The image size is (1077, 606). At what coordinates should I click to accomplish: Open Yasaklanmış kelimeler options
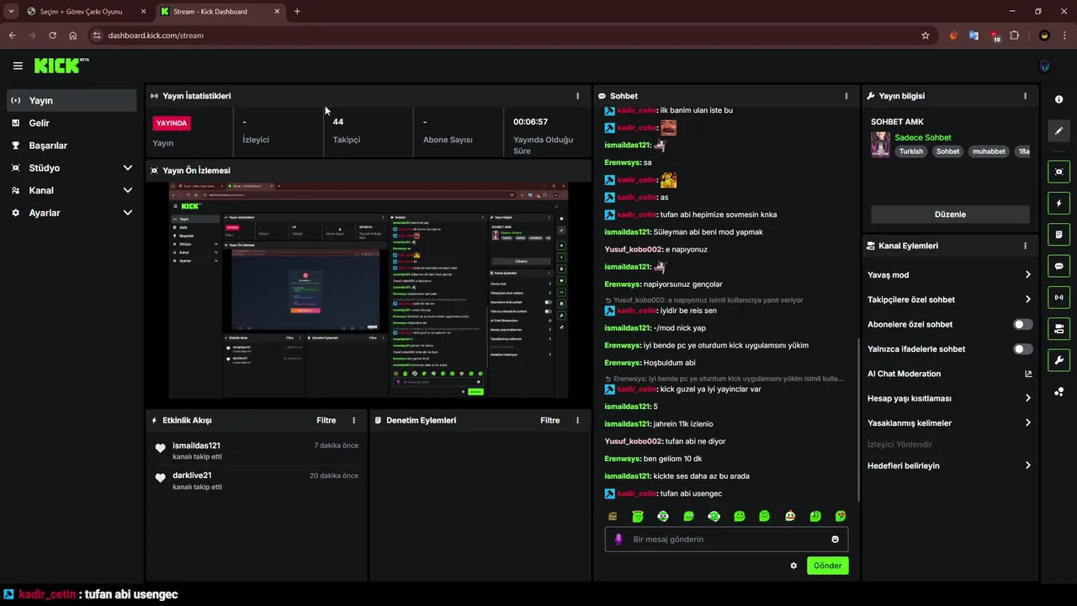pos(949,423)
